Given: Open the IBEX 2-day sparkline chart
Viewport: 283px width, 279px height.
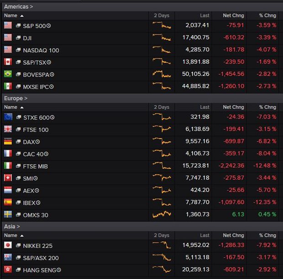Looking at the screenshot, I should click(162, 202).
